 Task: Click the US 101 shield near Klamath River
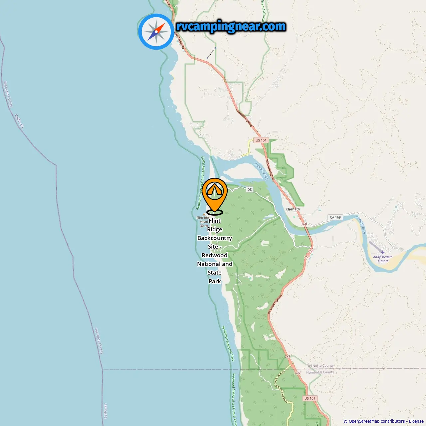[261, 140]
